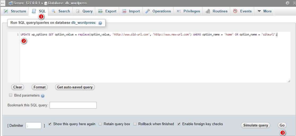This screenshot has width=296, height=136.
Task: Switch to the Search tab
Action: click(61, 11)
